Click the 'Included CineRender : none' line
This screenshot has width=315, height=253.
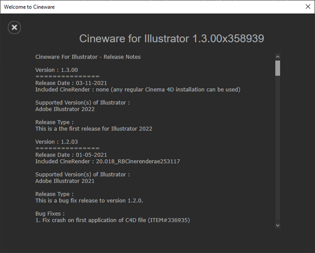pyautogui.click(x=138, y=90)
